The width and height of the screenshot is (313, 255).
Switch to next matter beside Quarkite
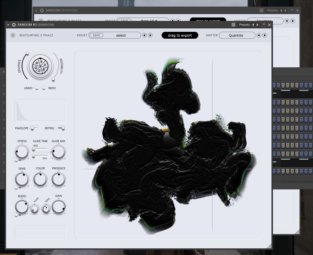[x=265, y=35]
